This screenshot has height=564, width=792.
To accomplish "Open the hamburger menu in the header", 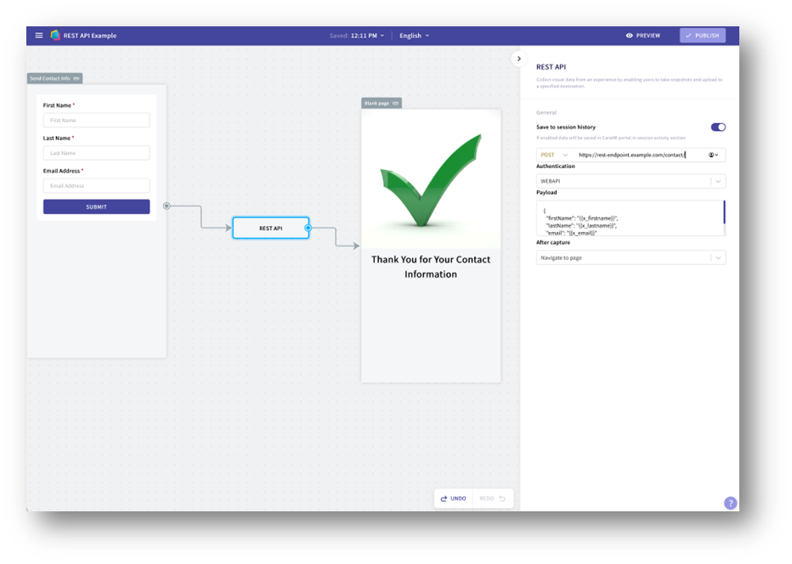I will tap(38, 36).
